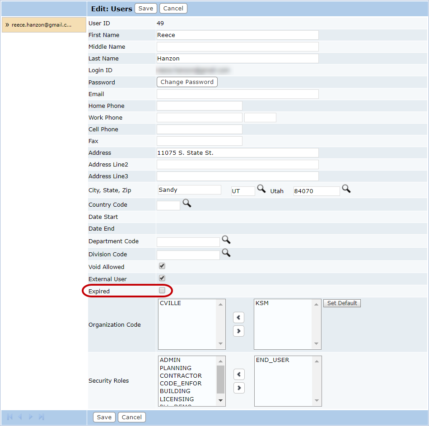Uncheck the External User checkbox

[162, 278]
